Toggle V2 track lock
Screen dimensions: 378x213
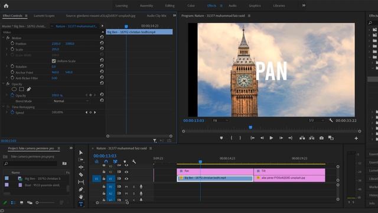click(x=104, y=172)
